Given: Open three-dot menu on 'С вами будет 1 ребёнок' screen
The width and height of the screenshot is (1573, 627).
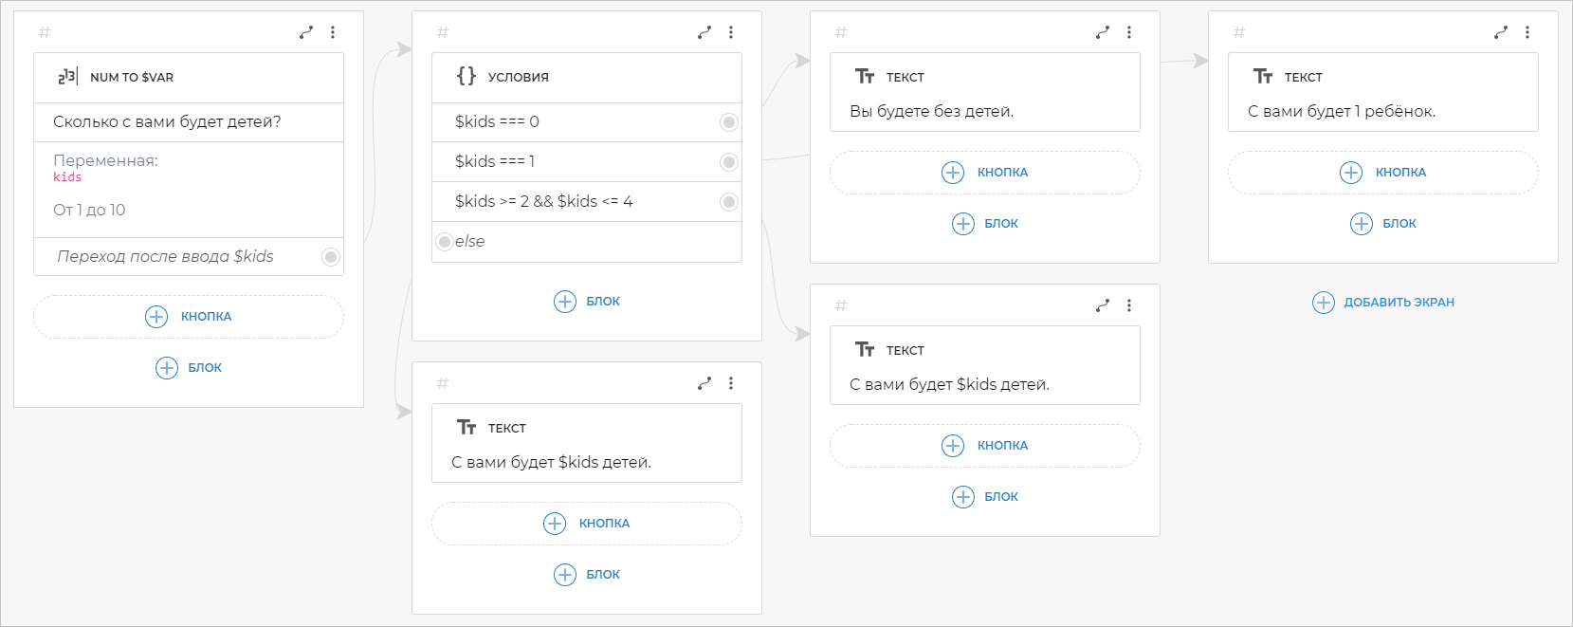Looking at the screenshot, I should (x=1527, y=32).
